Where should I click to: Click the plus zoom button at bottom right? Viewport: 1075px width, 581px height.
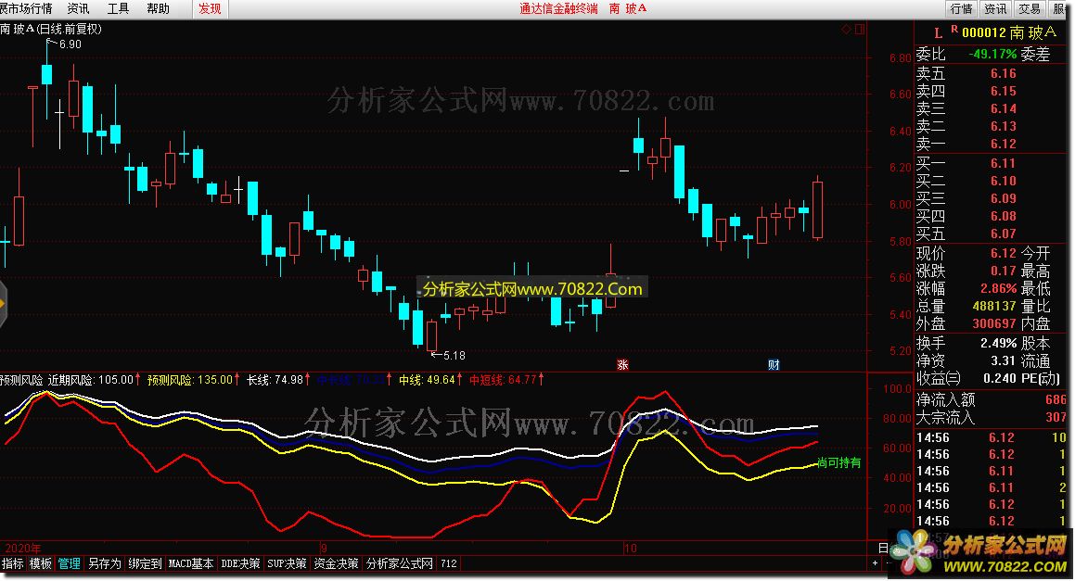[875, 563]
